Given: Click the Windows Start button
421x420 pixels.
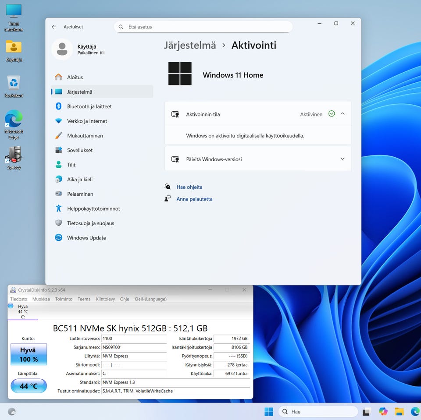Looking at the screenshot, I should [x=269, y=412].
